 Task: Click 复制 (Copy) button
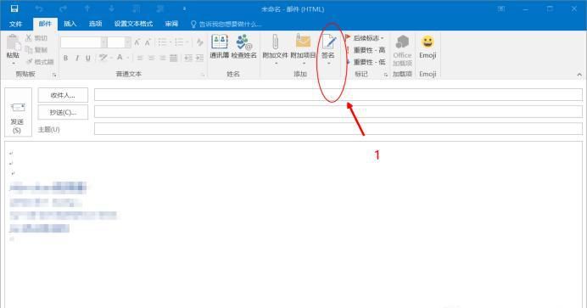tap(36, 50)
